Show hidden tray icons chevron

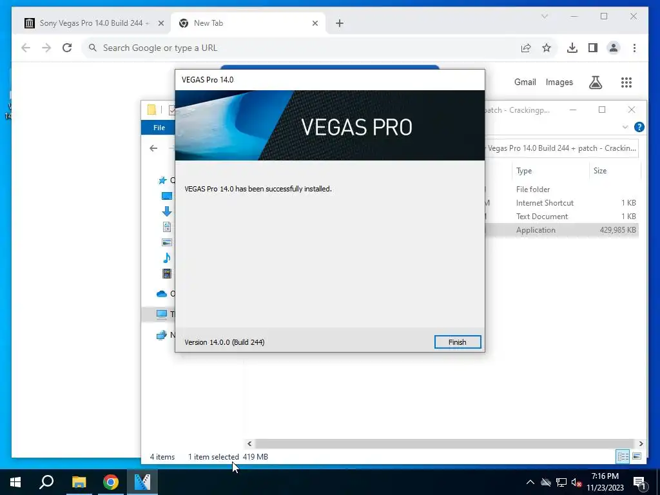point(530,482)
